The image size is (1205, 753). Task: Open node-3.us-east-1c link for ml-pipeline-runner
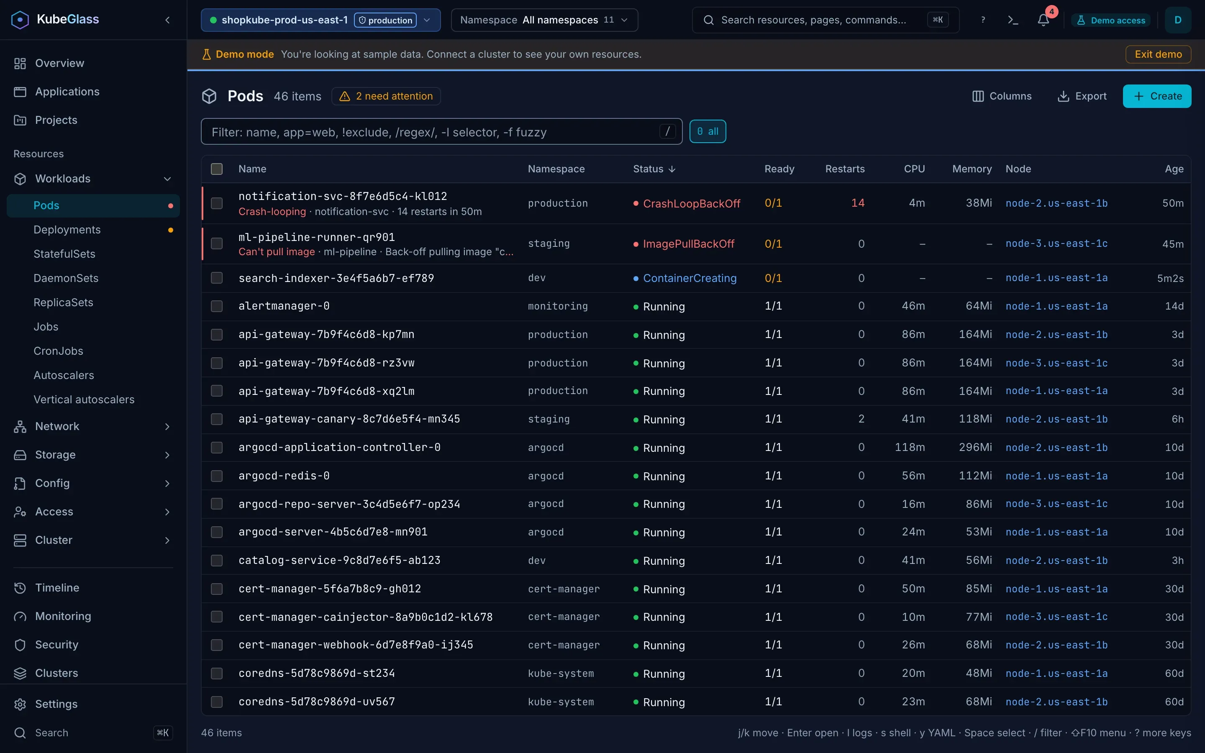(1056, 243)
